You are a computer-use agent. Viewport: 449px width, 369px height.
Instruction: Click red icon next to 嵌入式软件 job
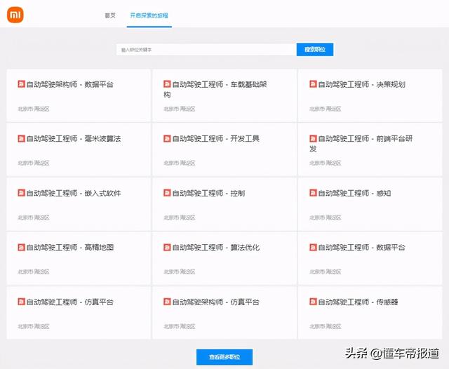pyautogui.click(x=21, y=193)
